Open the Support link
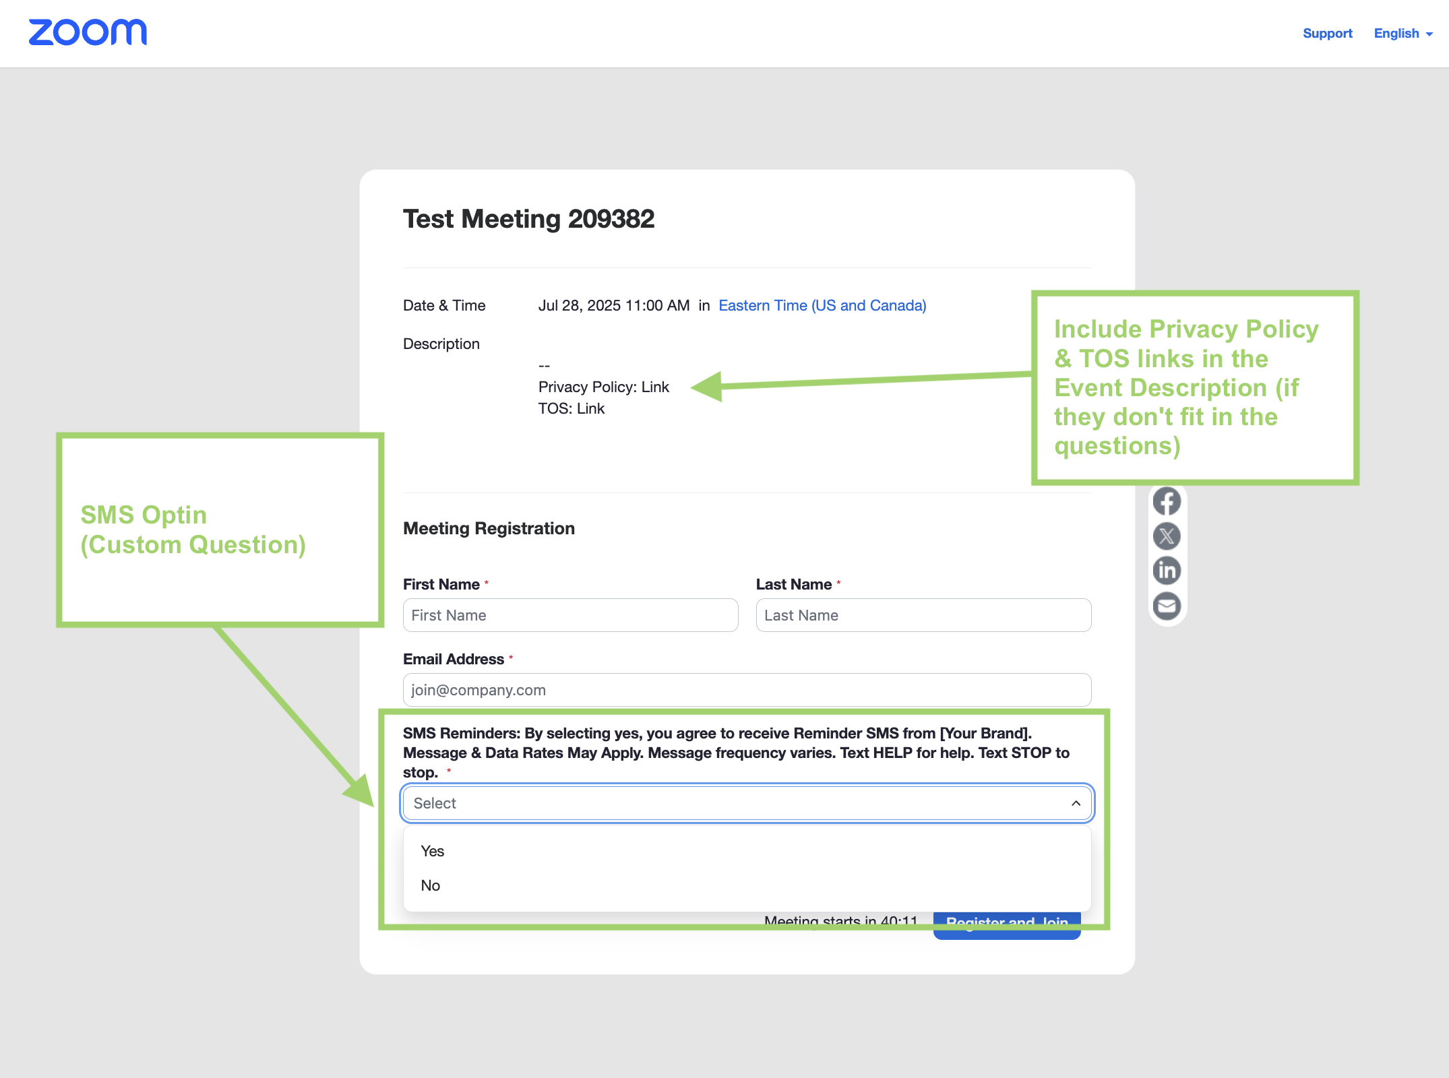 pyautogui.click(x=1327, y=34)
